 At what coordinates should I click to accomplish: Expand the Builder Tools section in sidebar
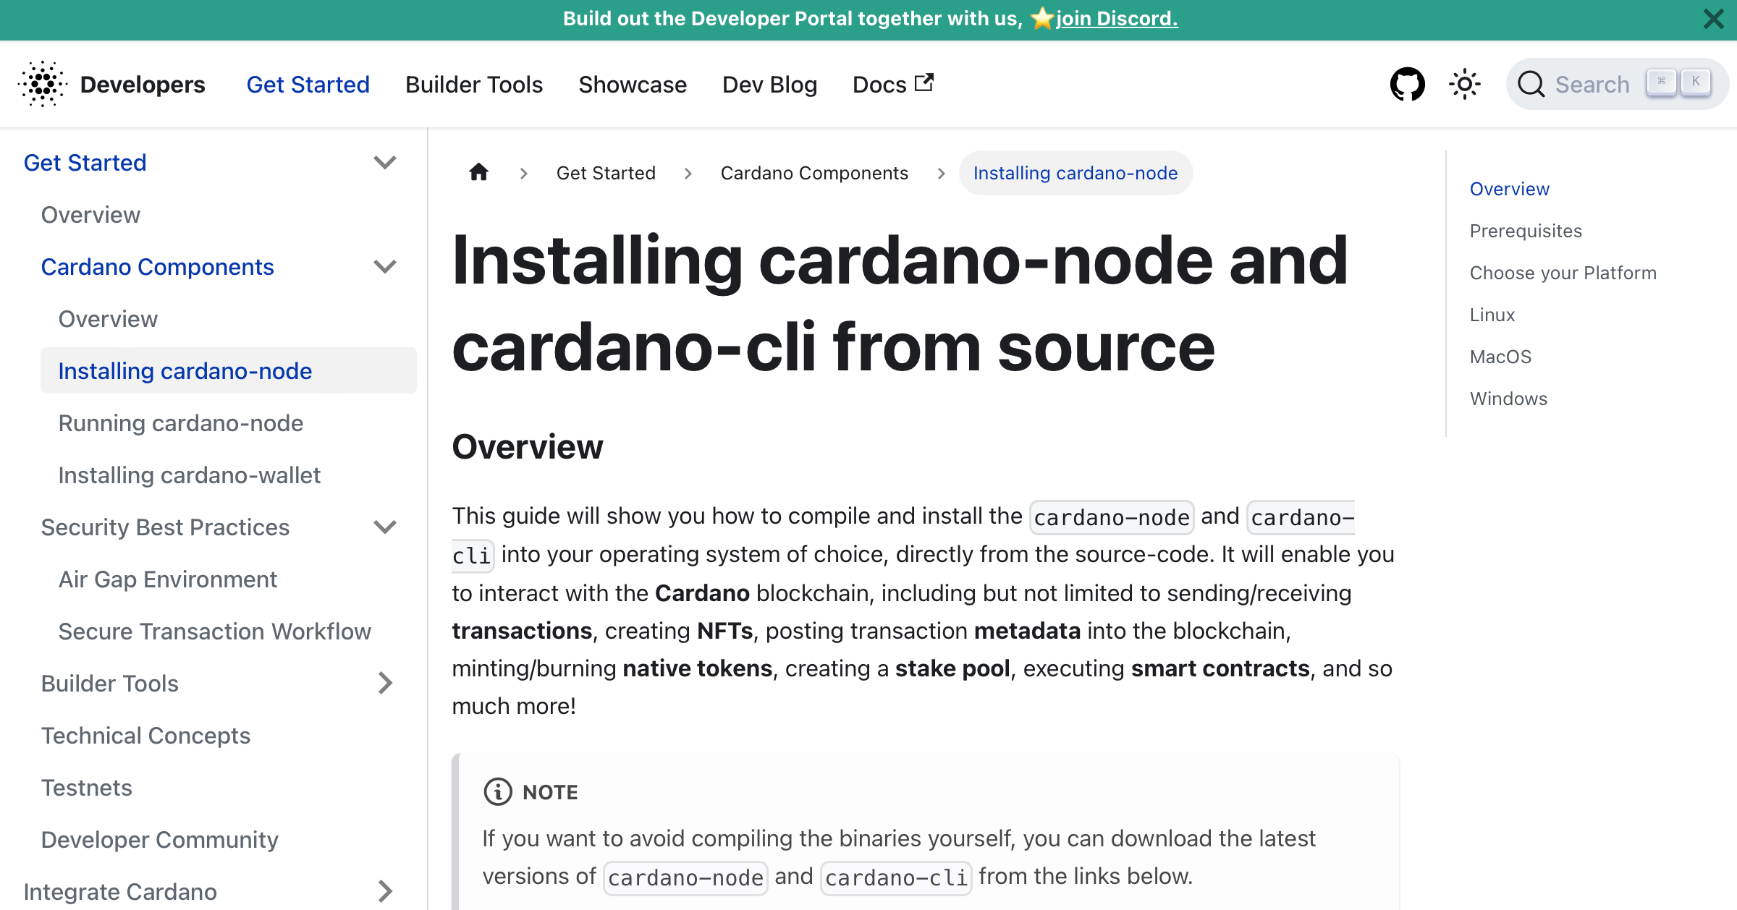coord(386,684)
